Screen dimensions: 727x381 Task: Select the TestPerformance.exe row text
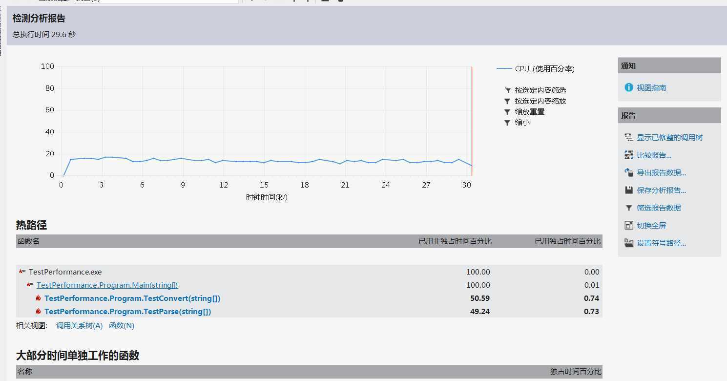point(65,272)
